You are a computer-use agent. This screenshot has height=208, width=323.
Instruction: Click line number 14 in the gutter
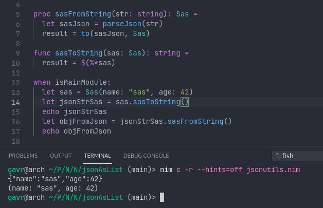pos(16,102)
